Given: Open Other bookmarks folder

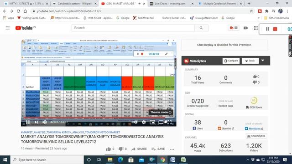Looking at the screenshot, I should click(x=276, y=18).
